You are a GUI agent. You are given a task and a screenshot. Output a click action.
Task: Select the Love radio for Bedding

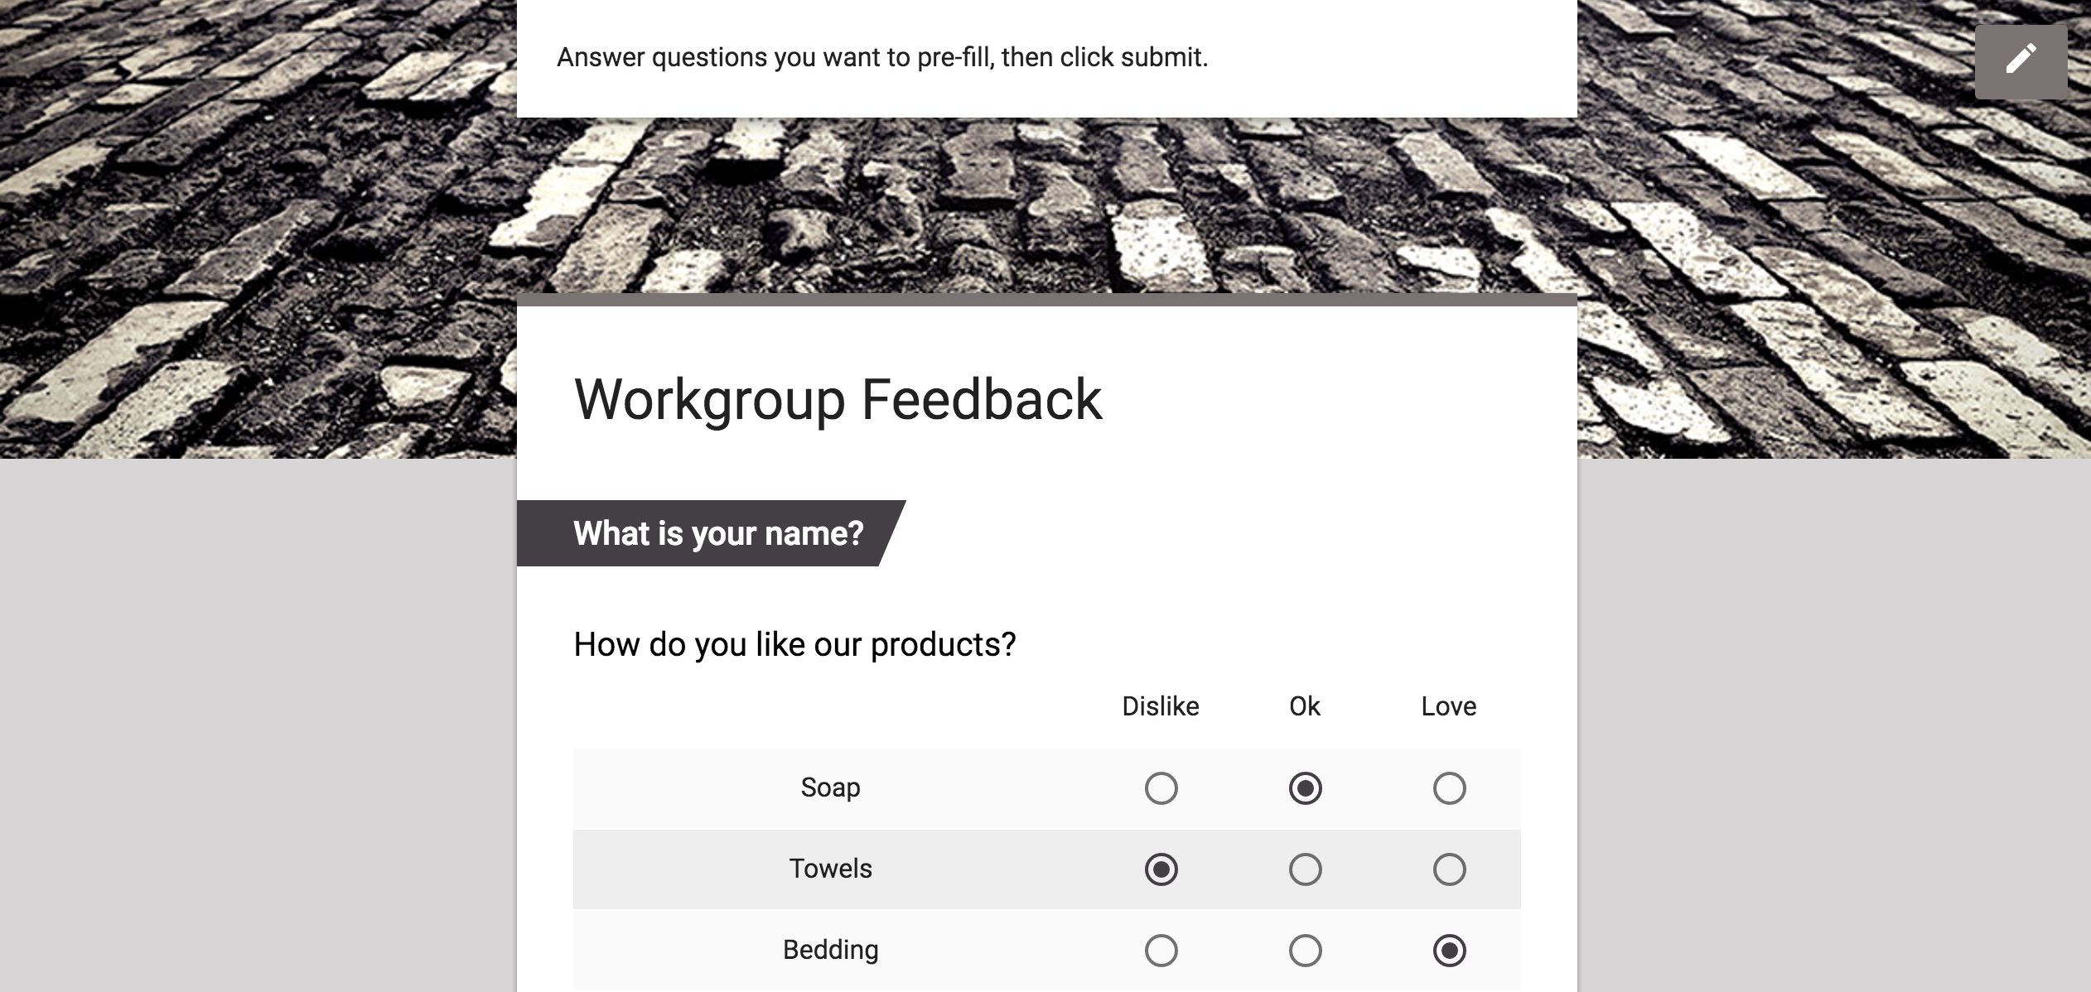(1449, 951)
